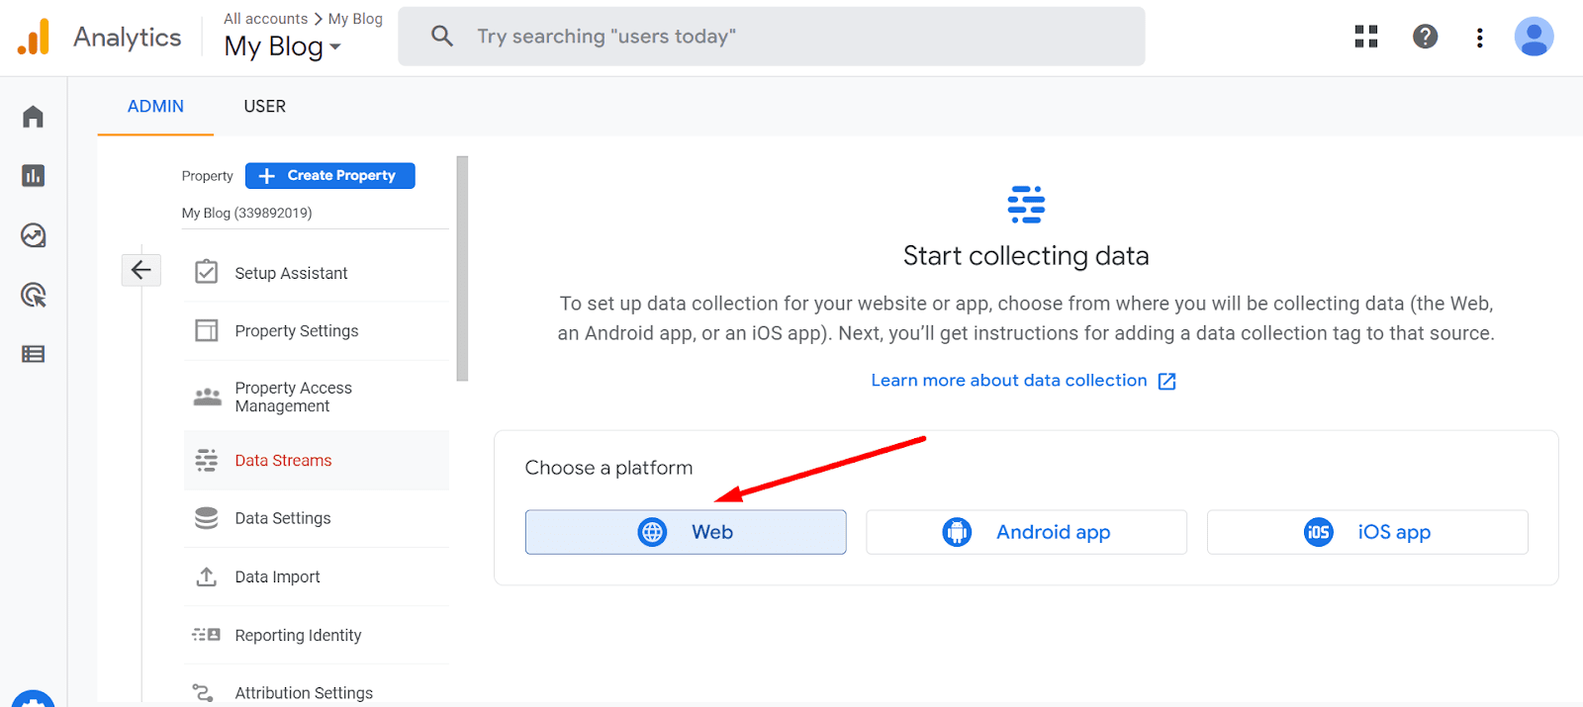
Task: Click All accounts breadcrumb link
Action: pos(266,19)
